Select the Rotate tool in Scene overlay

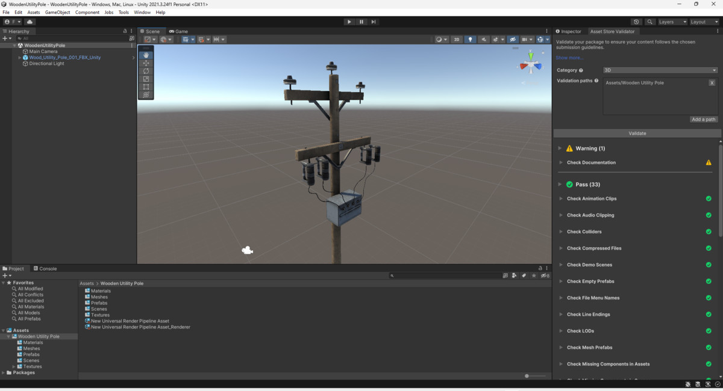coord(146,71)
